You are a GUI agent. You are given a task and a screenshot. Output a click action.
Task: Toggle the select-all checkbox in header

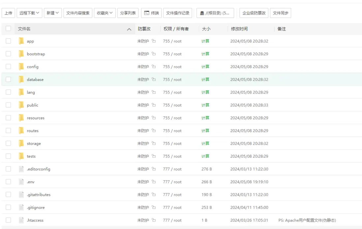8,29
